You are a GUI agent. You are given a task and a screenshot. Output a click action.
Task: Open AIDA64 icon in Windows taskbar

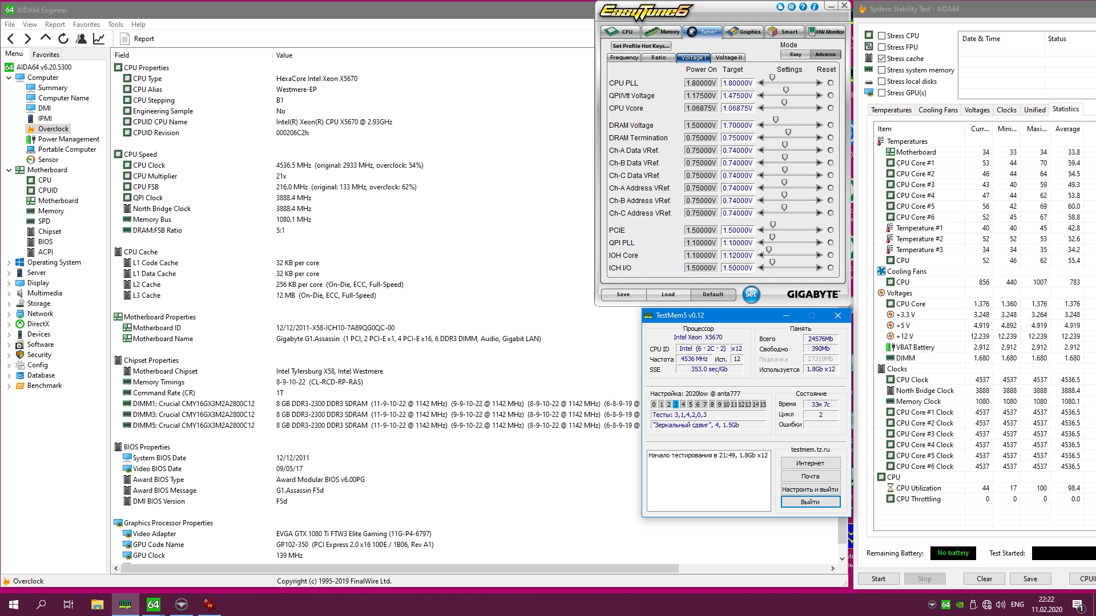(153, 605)
